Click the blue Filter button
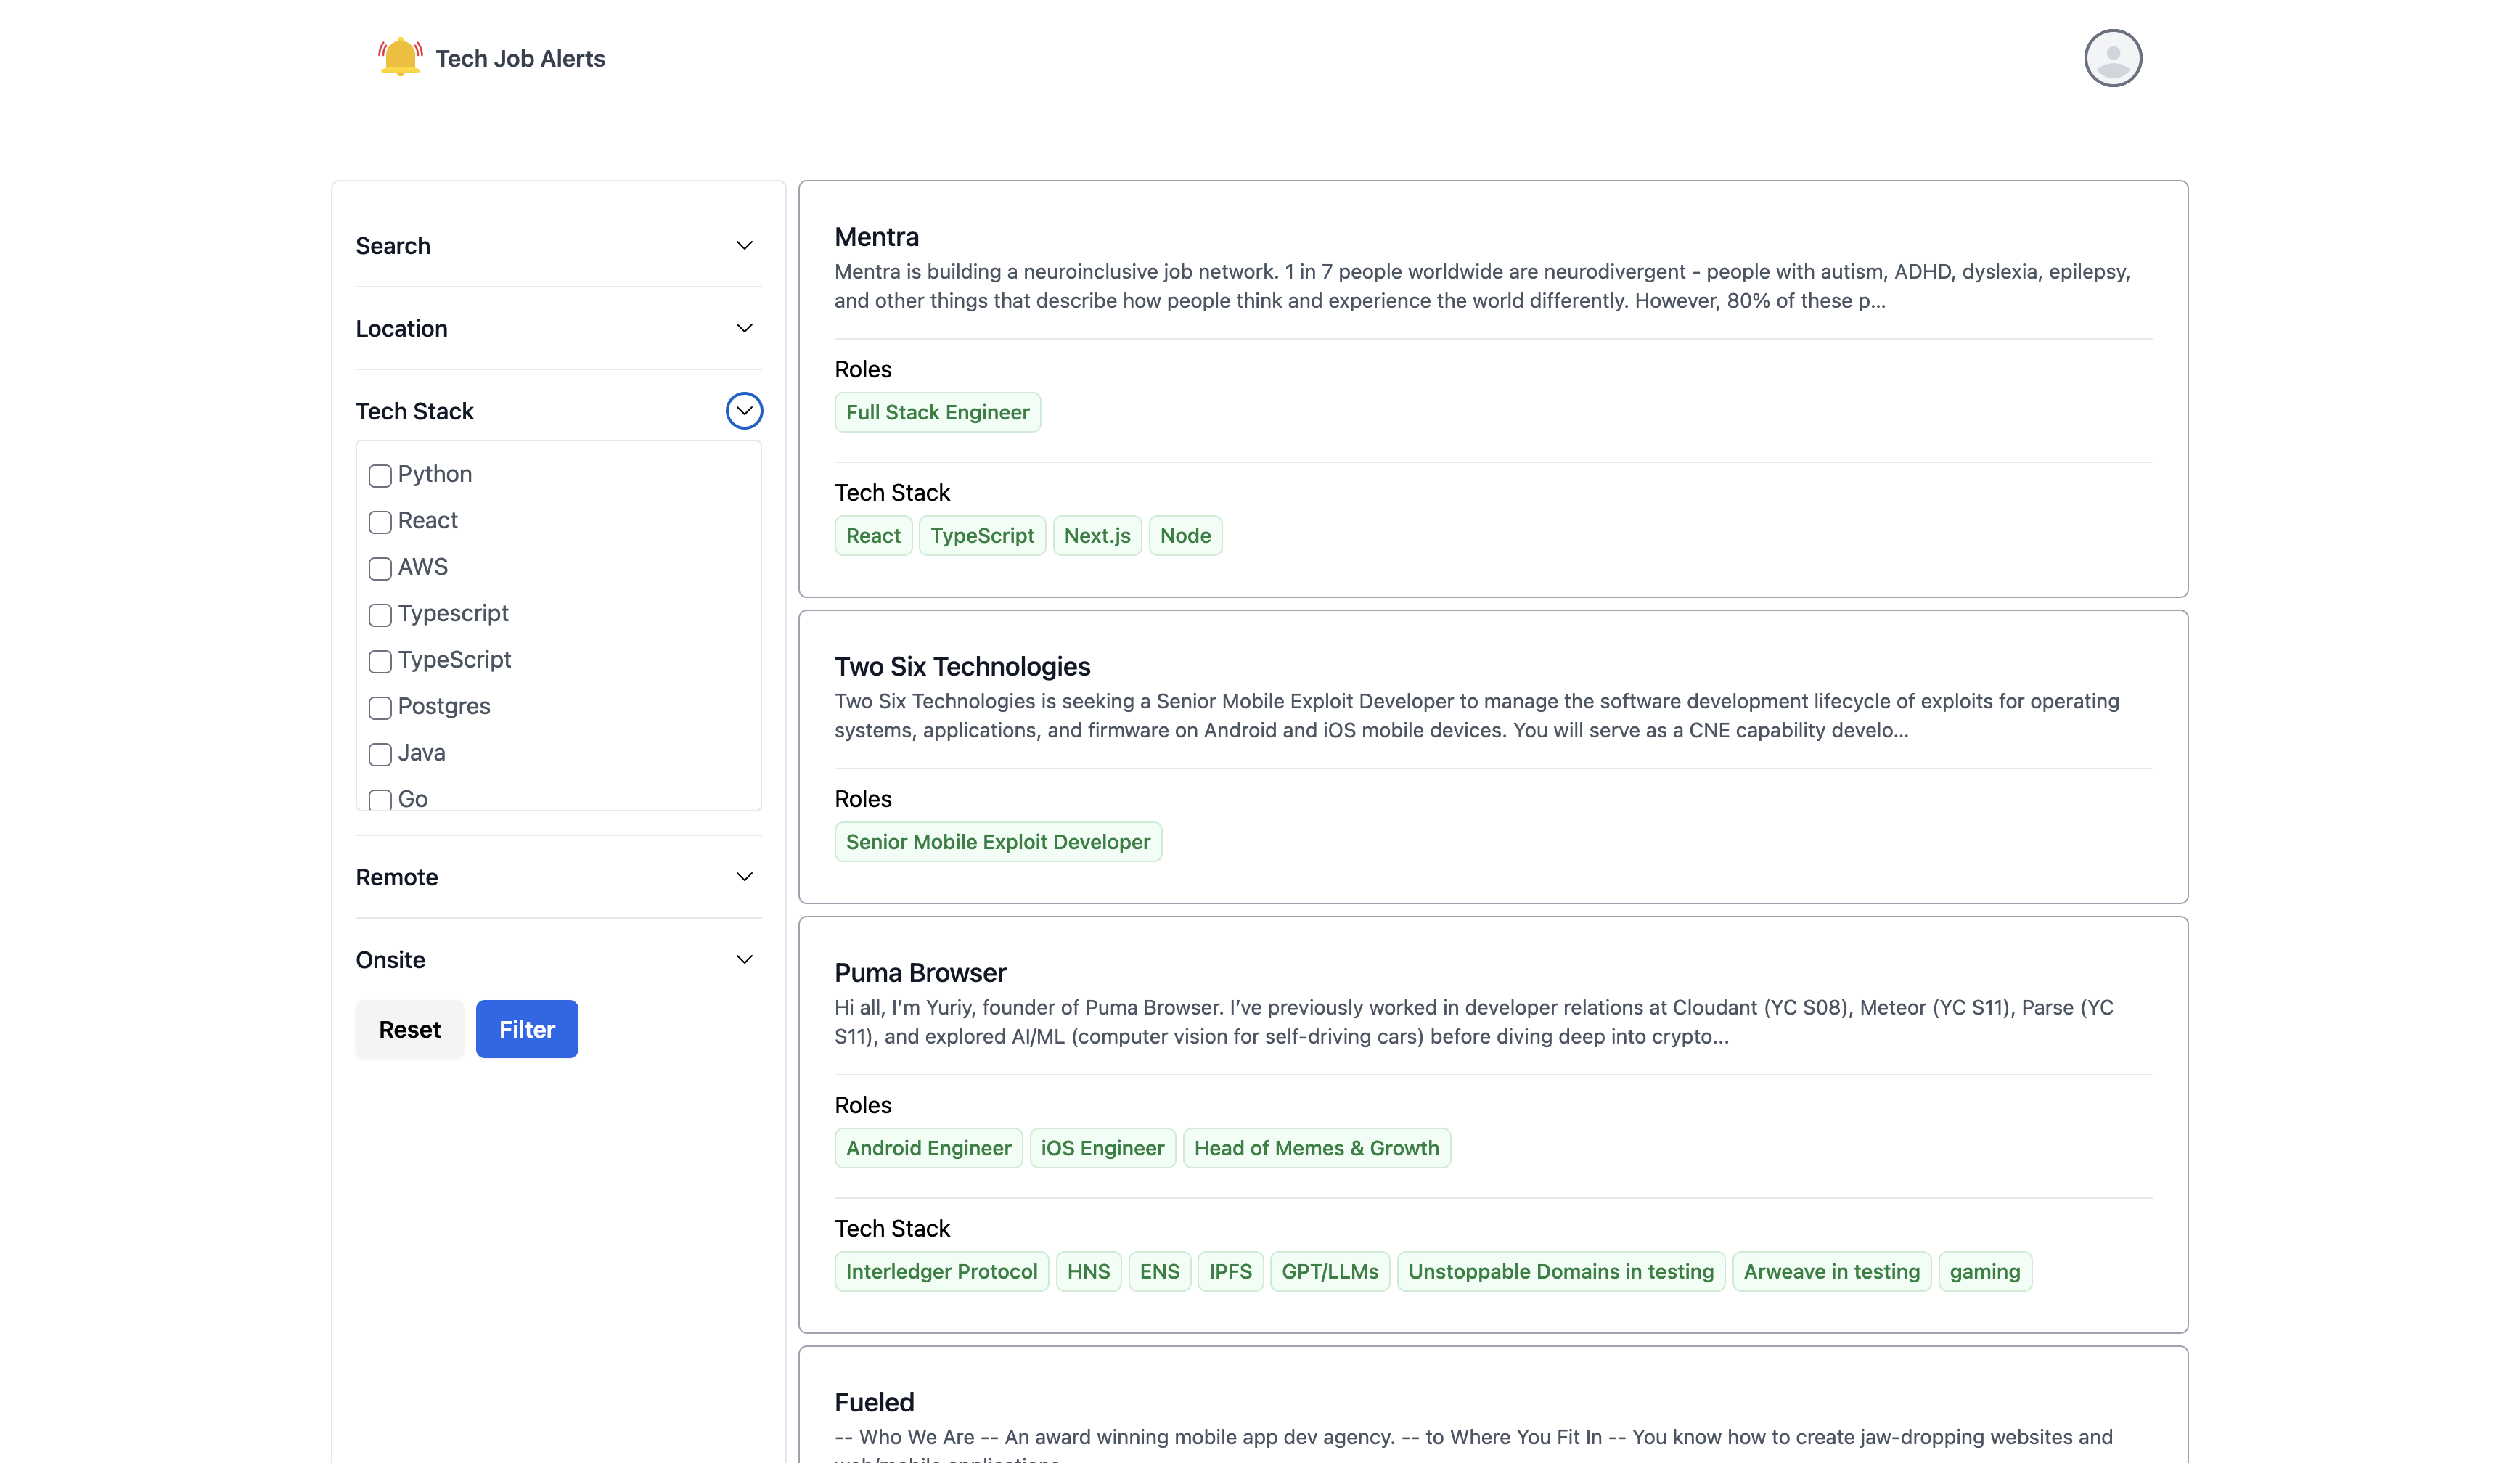This screenshot has height=1463, width=2520. 527,1029
